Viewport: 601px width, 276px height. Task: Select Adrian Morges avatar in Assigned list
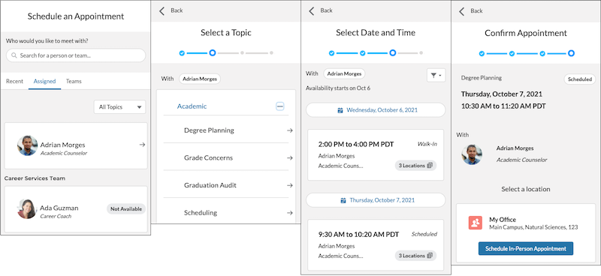click(x=27, y=145)
